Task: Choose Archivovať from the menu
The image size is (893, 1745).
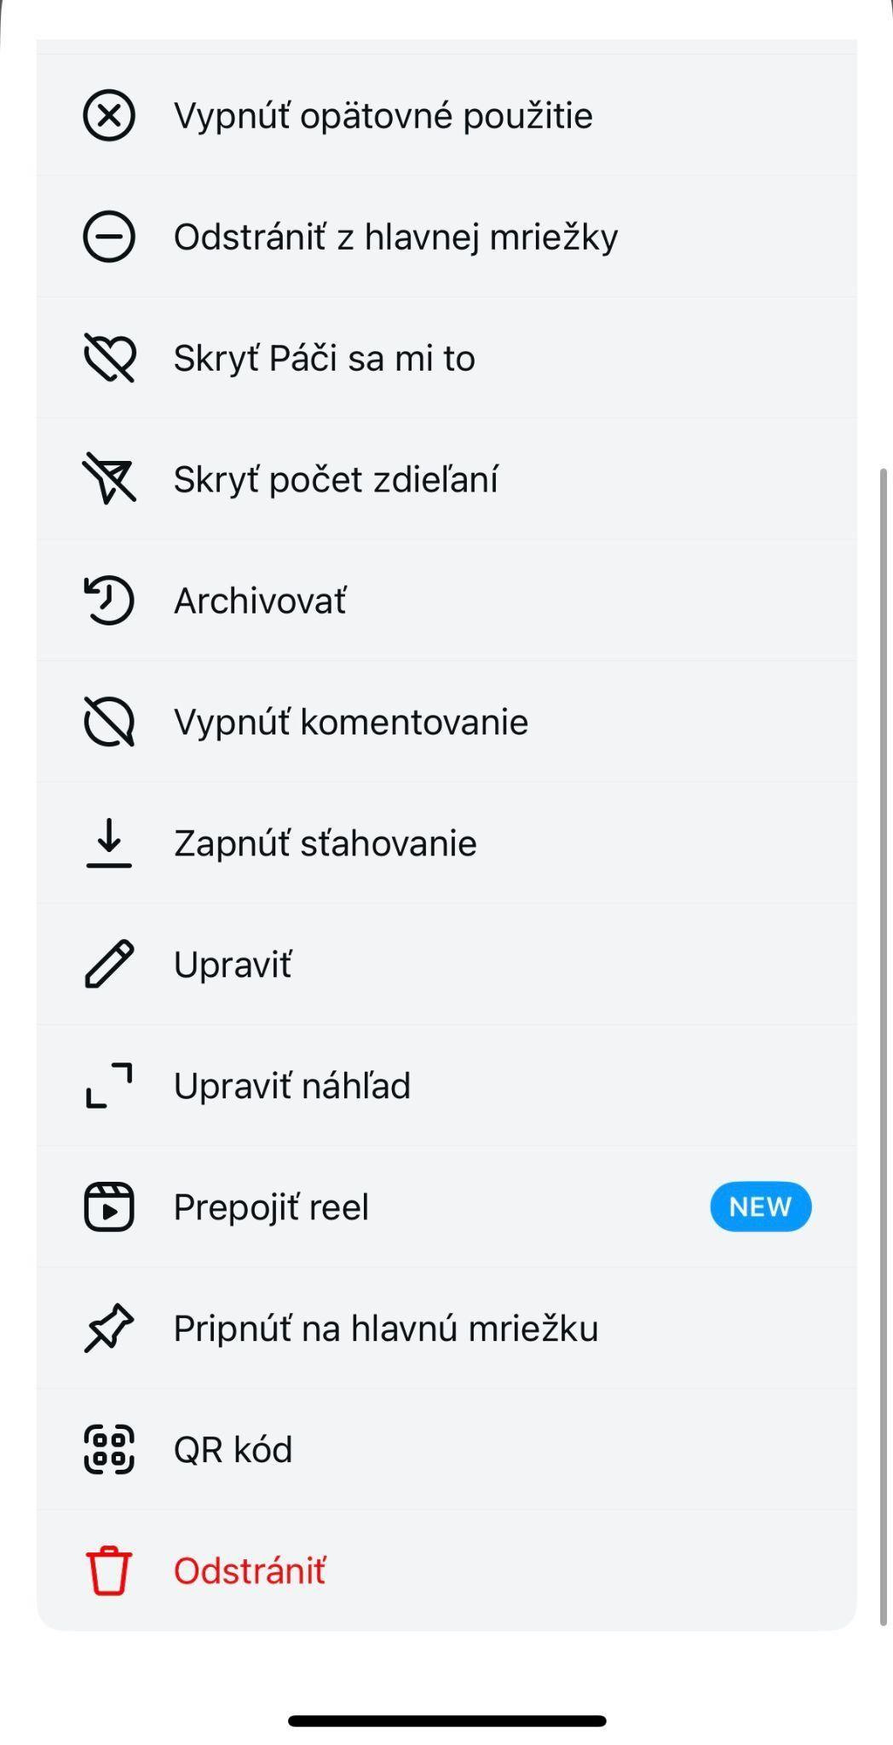Action: coord(260,601)
